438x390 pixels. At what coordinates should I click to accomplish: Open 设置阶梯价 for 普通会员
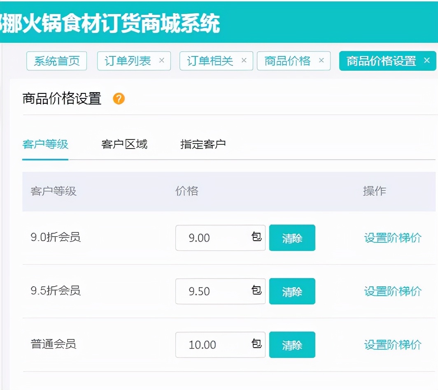click(x=392, y=345)
